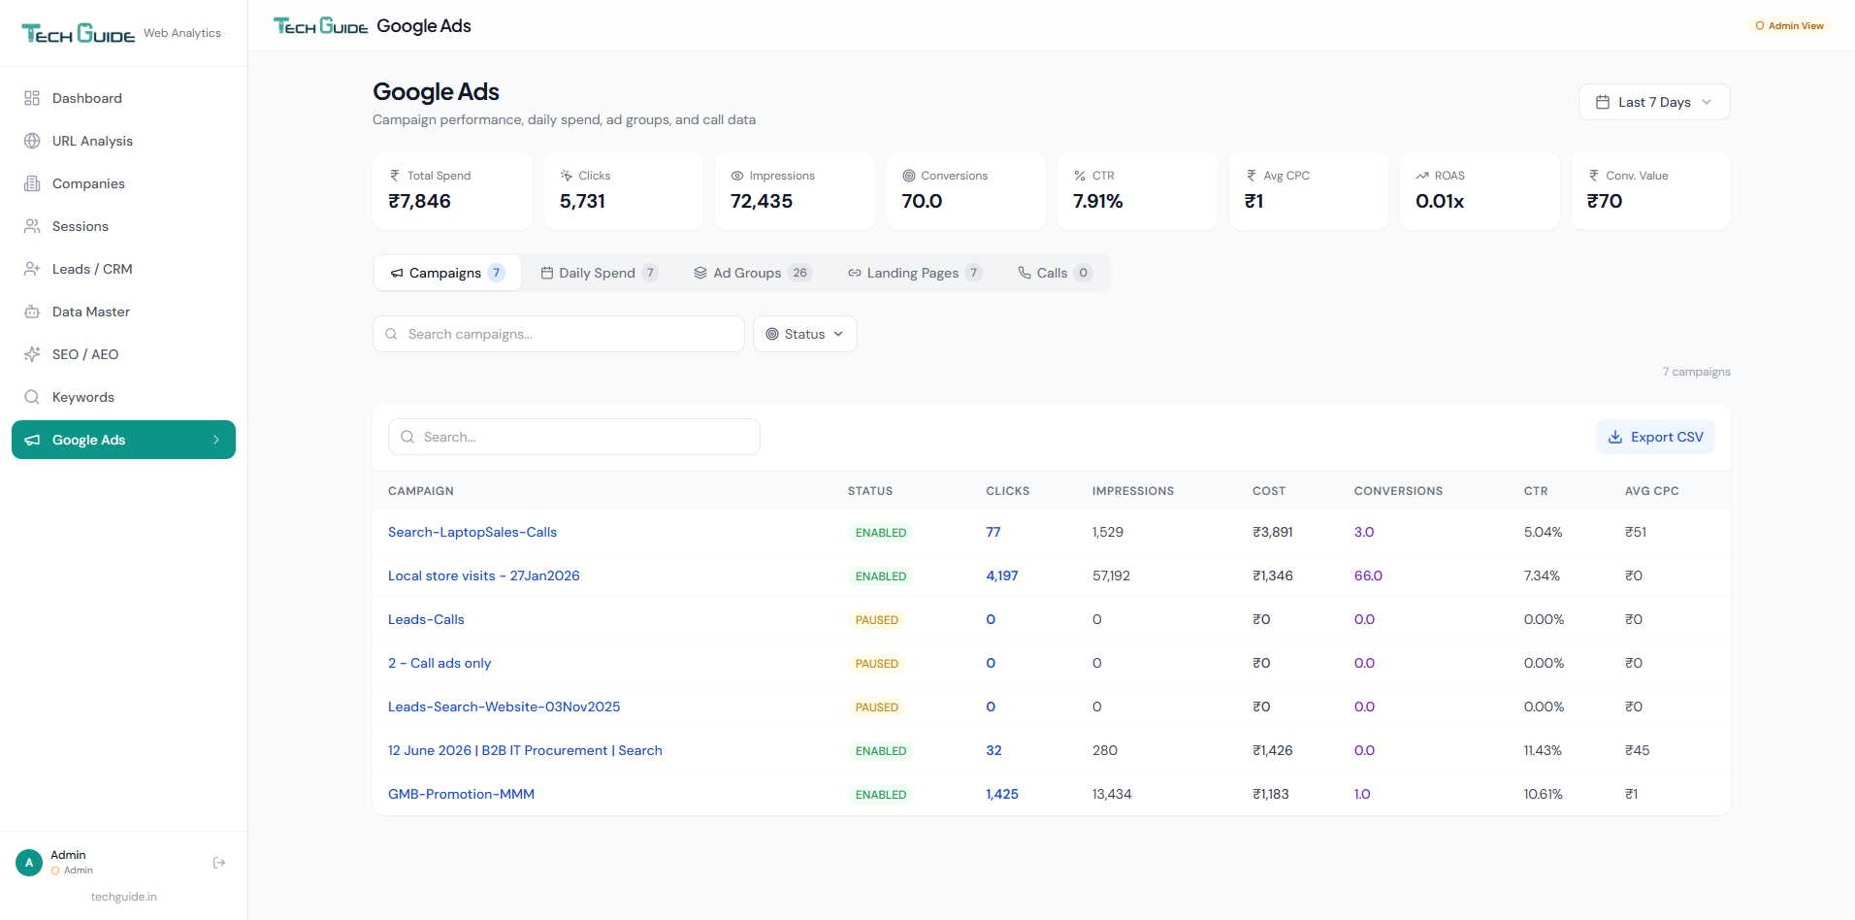
Task: Open the Last 7 Days date range dropdown
Action: click(1654, 102)
